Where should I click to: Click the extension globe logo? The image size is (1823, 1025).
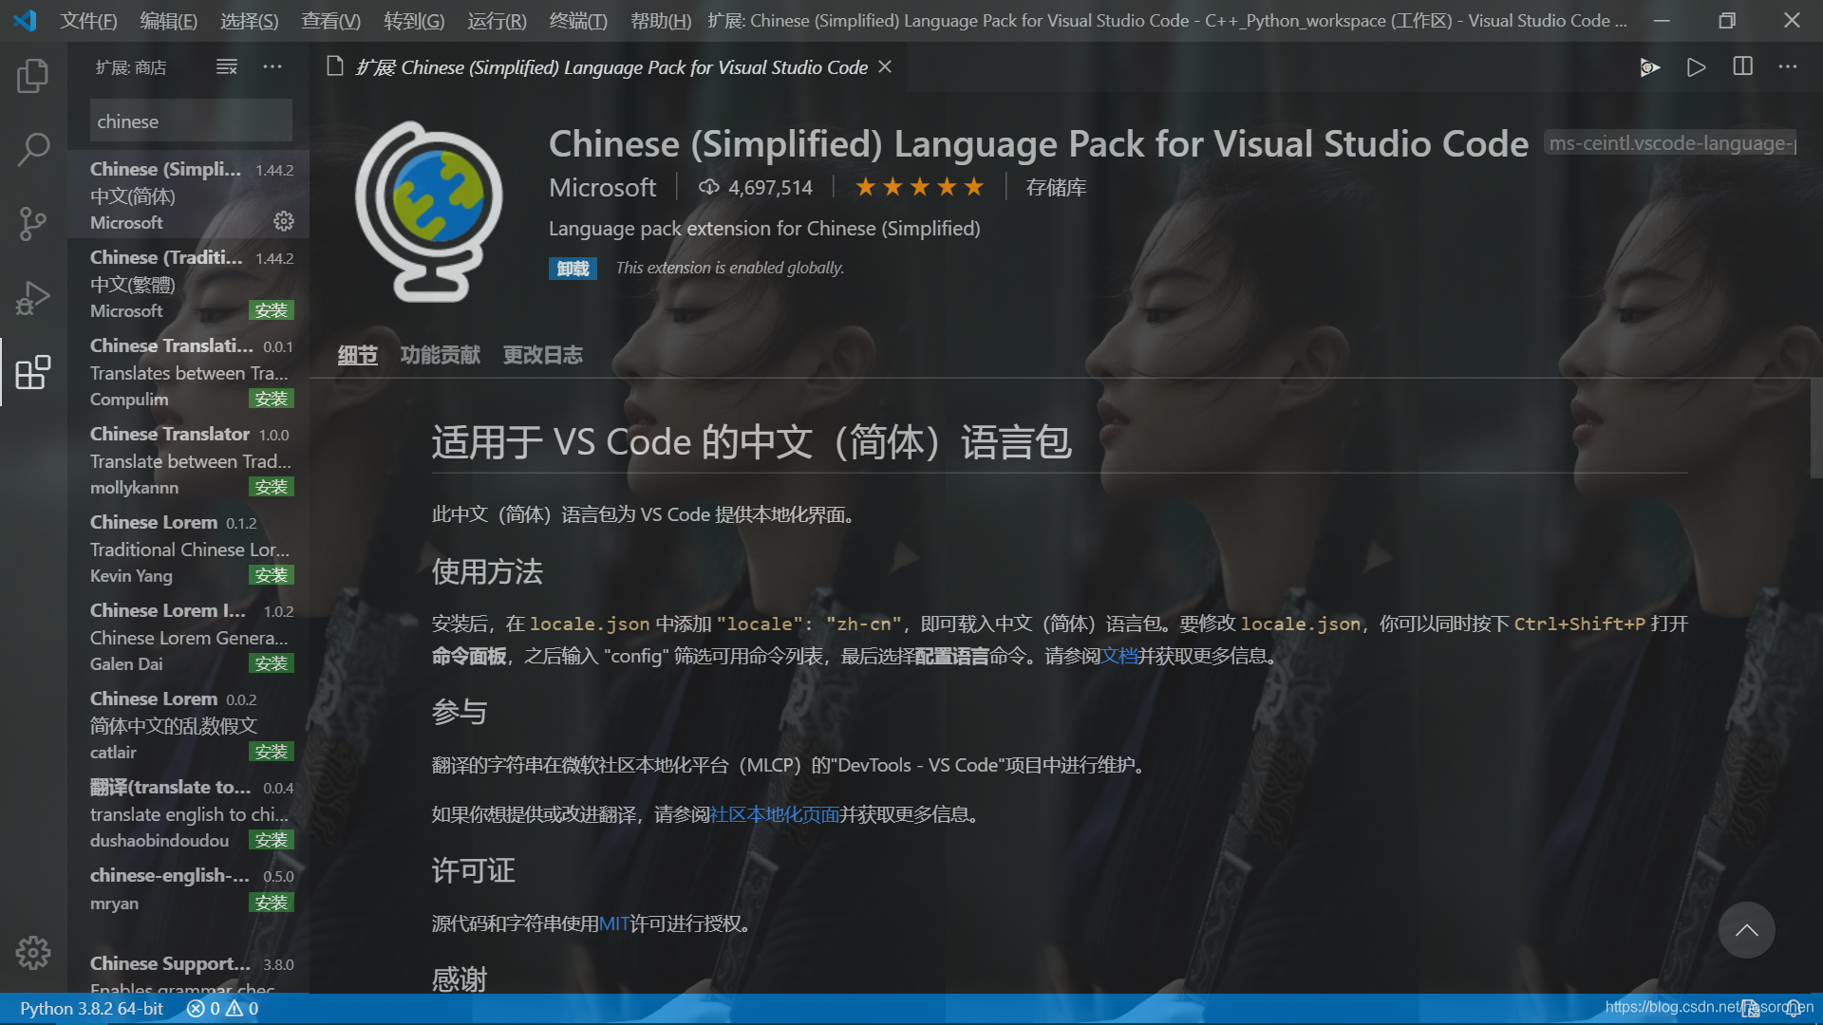pos(429,211)
